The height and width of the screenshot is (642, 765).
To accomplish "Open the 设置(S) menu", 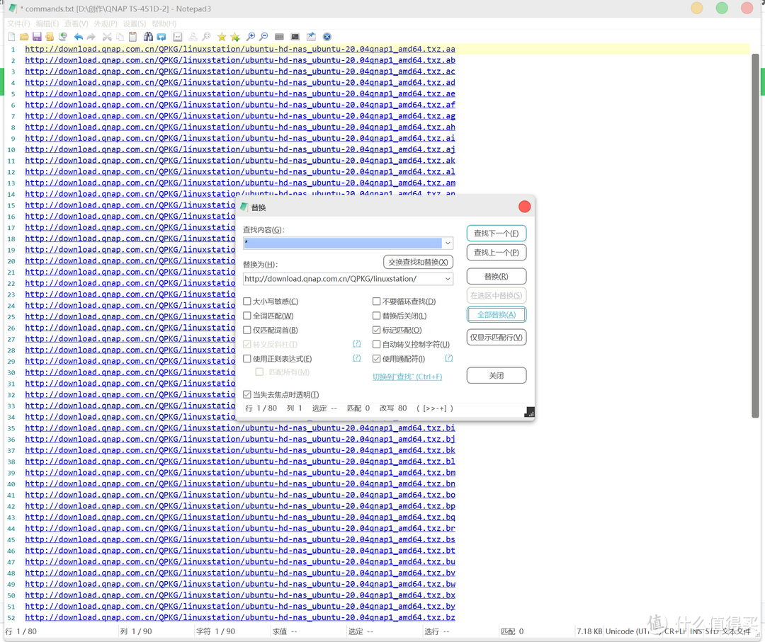I will [x=134, y=23].
